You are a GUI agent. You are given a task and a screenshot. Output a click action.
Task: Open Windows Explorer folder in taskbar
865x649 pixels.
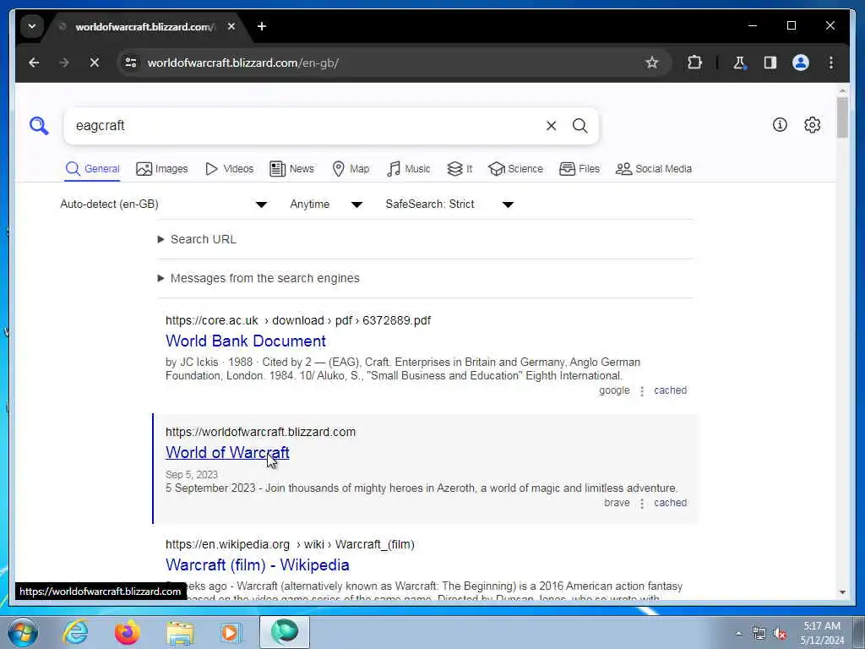pyautogui.click(x=180, y=633)
